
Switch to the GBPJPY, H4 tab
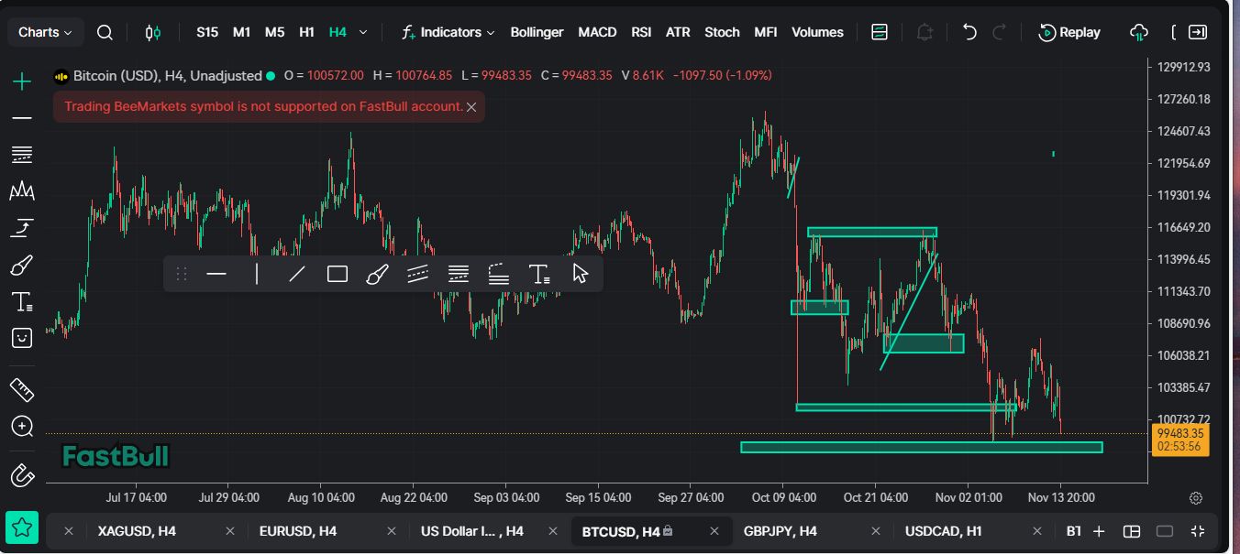pyautogui.click(x=780, y=531)
